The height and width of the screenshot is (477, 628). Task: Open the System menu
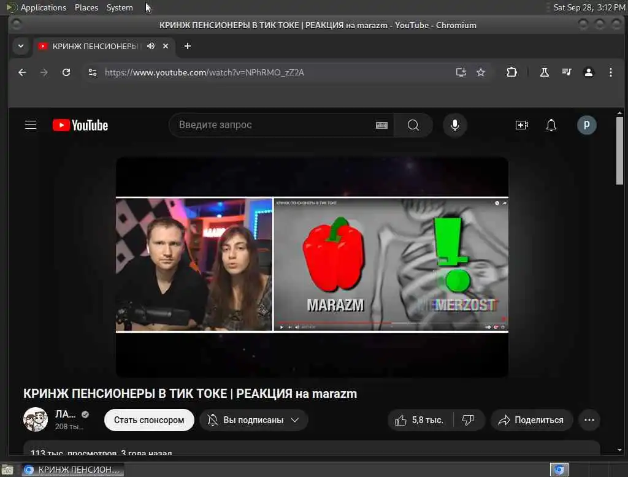120,7
